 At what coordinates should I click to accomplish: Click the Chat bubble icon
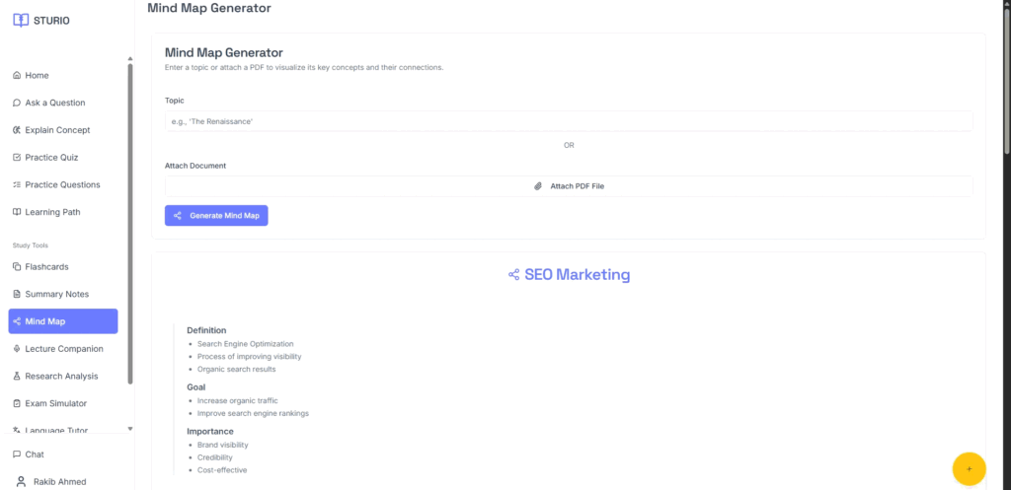17,455
